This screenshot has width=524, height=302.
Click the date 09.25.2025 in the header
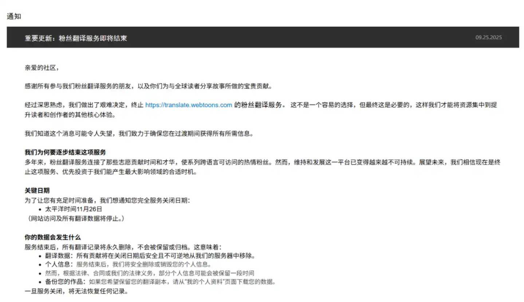coord(488,37)
